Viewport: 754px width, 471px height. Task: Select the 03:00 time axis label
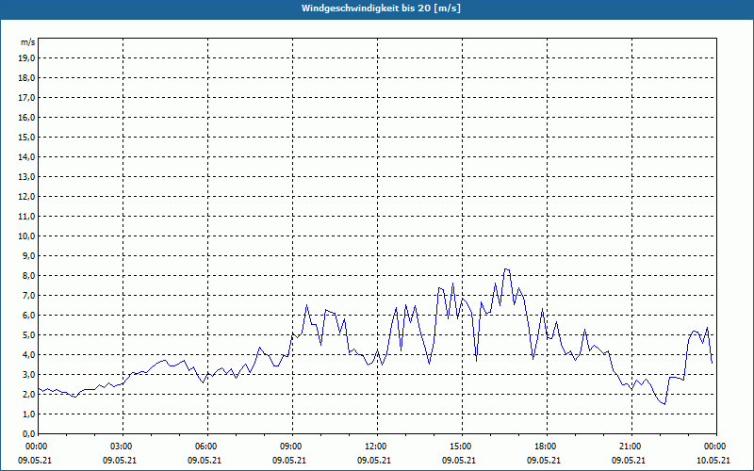122,447
